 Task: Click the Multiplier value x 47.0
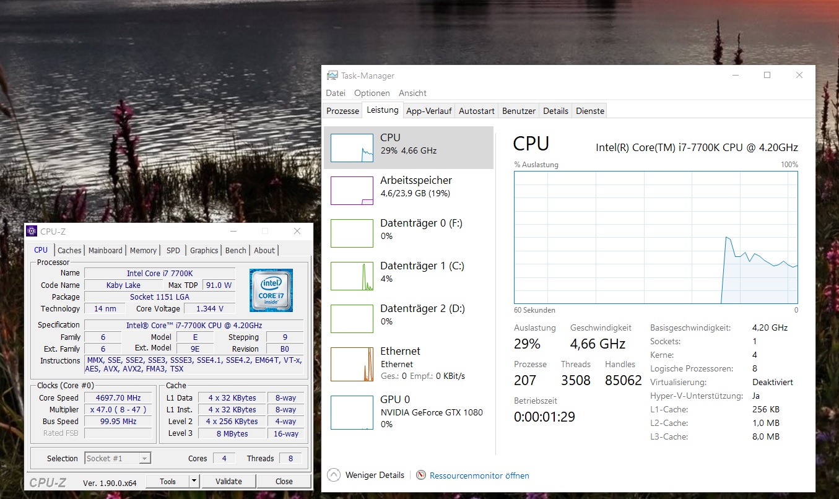pyautogui.click(x=118, y=409)
